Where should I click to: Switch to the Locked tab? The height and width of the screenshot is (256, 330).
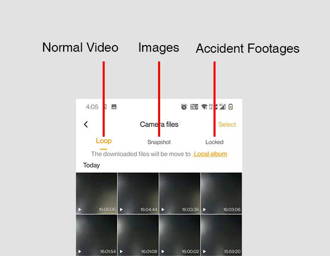(x=215, y=142)
